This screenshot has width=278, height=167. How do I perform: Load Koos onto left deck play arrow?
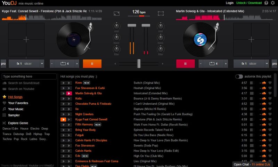click(63, 83)
